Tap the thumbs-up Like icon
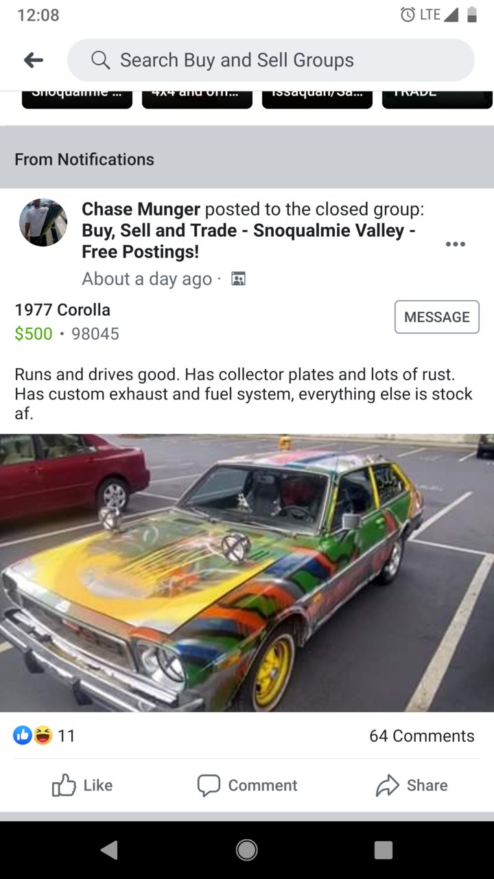 click(x=64, y=785)
